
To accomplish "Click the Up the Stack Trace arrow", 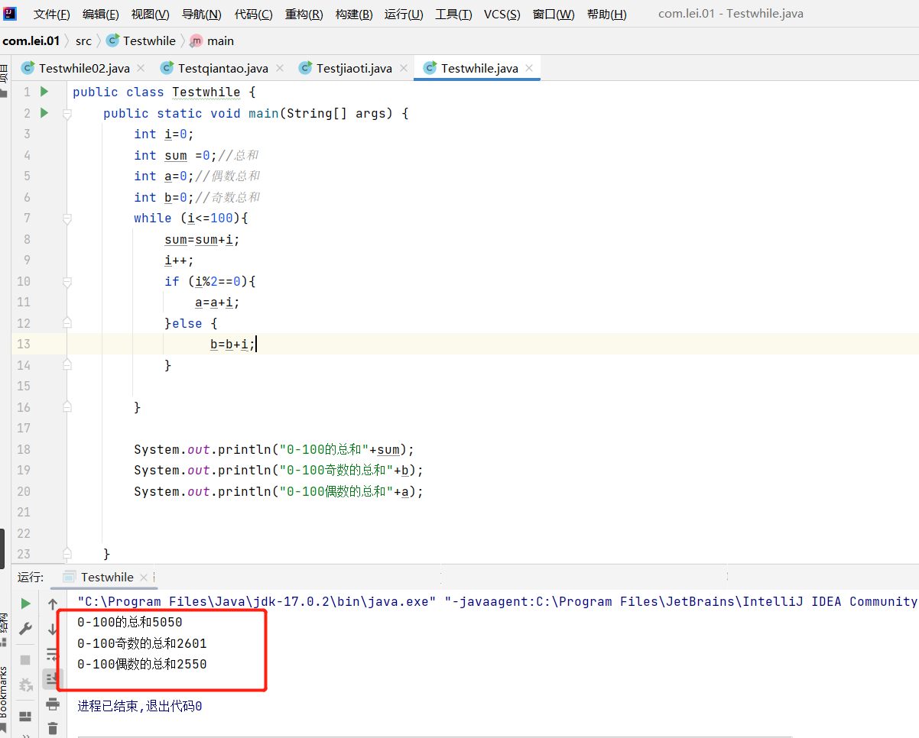I will click(53, 604).
